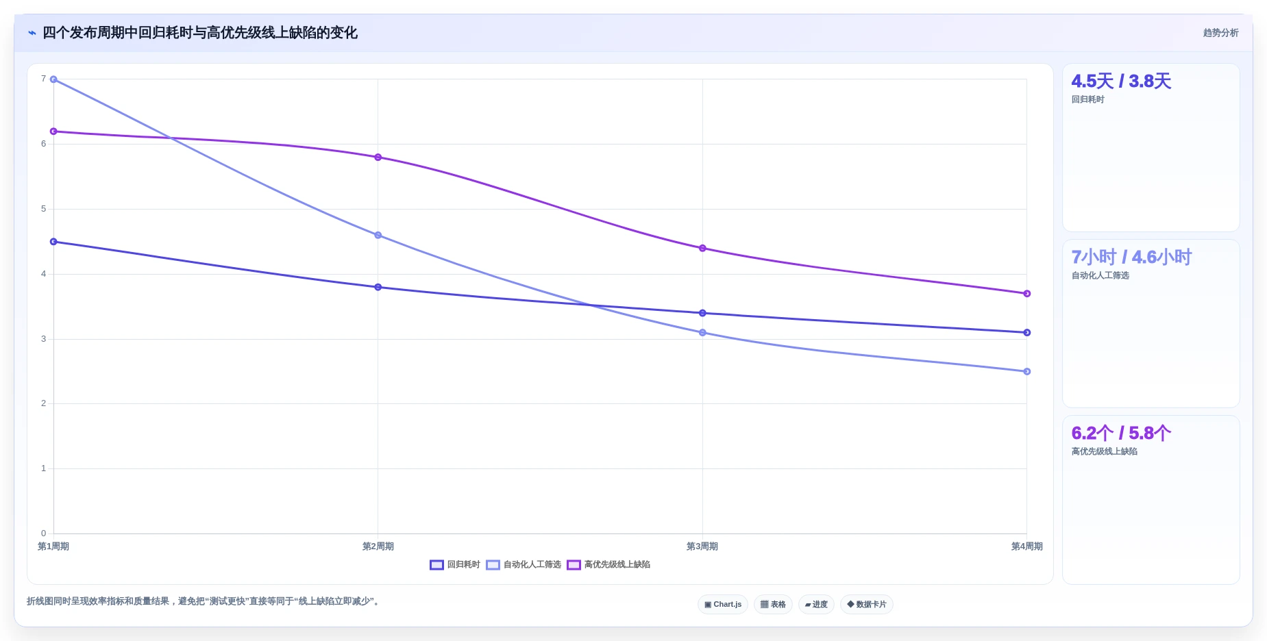This screenshot has width=1267, height=641.
Task: Click the footer note starting with 折线图同时呈现
Action: pyautogui.click(x=203, y=601)
